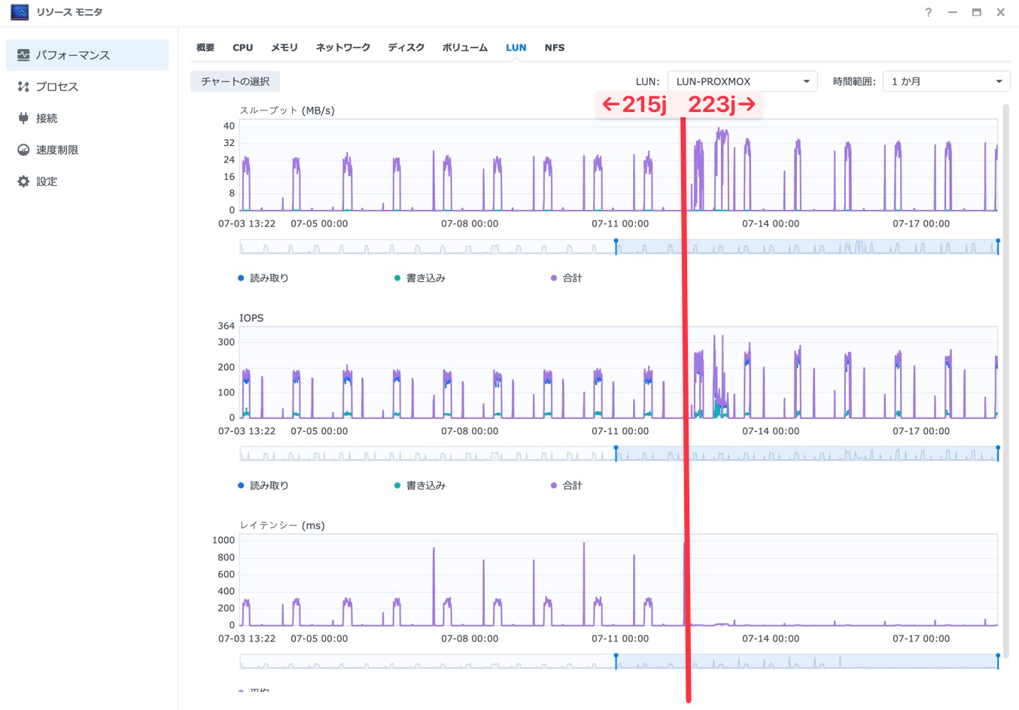Image resolution: width=1019 pixels, height=710 pixels.
Task: Open the Settings (設定) gear icon
Action: coord(23,181)
